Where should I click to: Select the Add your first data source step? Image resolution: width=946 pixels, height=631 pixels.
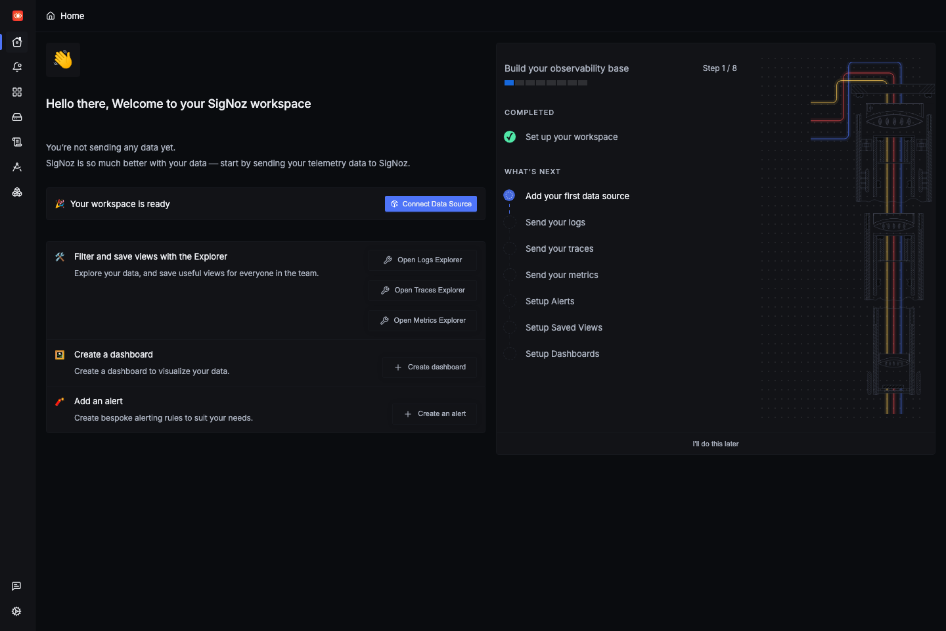[x=577, y=196]
